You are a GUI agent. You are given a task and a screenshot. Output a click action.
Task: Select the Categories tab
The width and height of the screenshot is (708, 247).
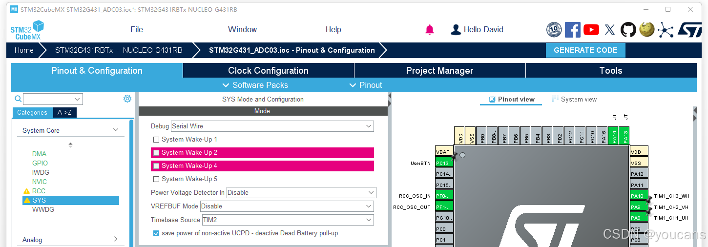pyautogui.click(x=32, y=113)
